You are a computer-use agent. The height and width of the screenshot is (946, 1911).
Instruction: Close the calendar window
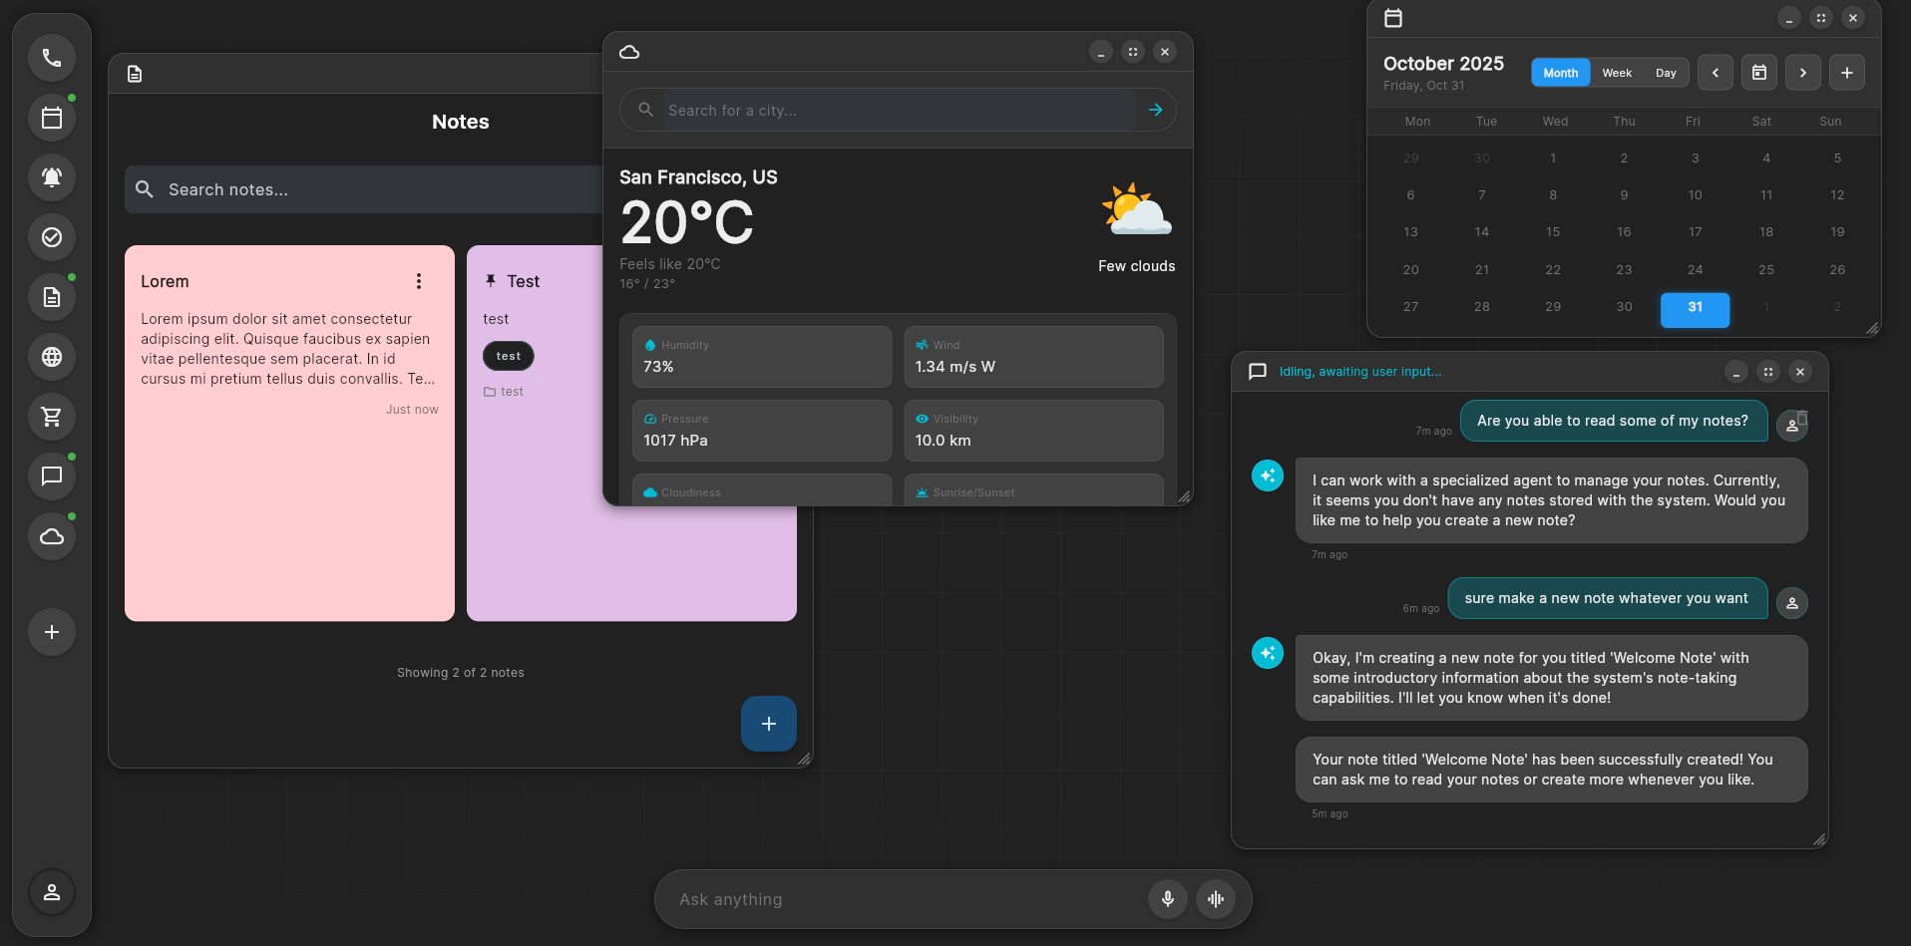tap(1853, 18)
